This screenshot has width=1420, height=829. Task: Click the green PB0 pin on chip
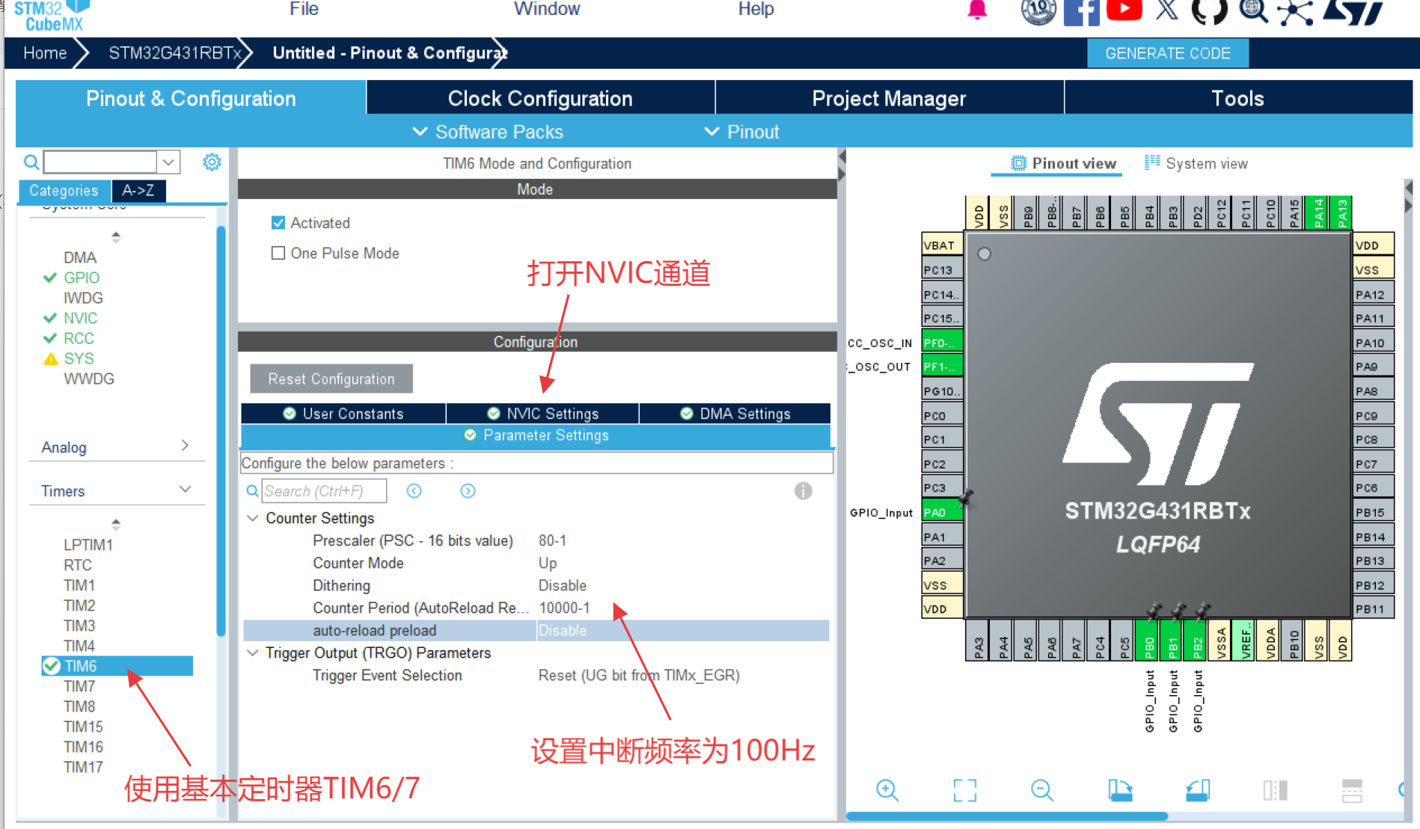[1148, 640]
